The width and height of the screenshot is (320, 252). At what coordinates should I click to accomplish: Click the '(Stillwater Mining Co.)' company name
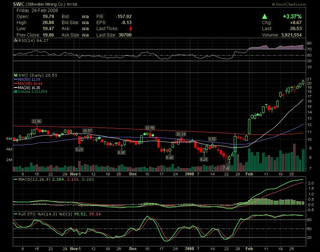46,4
